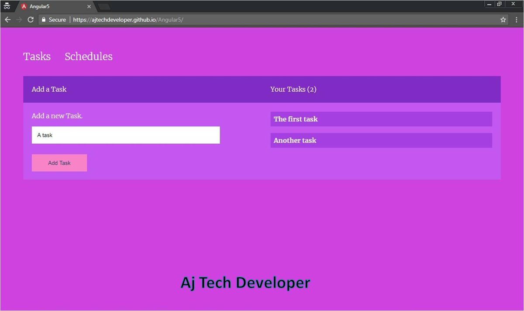The height and width of the screenshot is (311, 524).
Task: Click the browser forward arrow
Action: (x=19, y=20)
